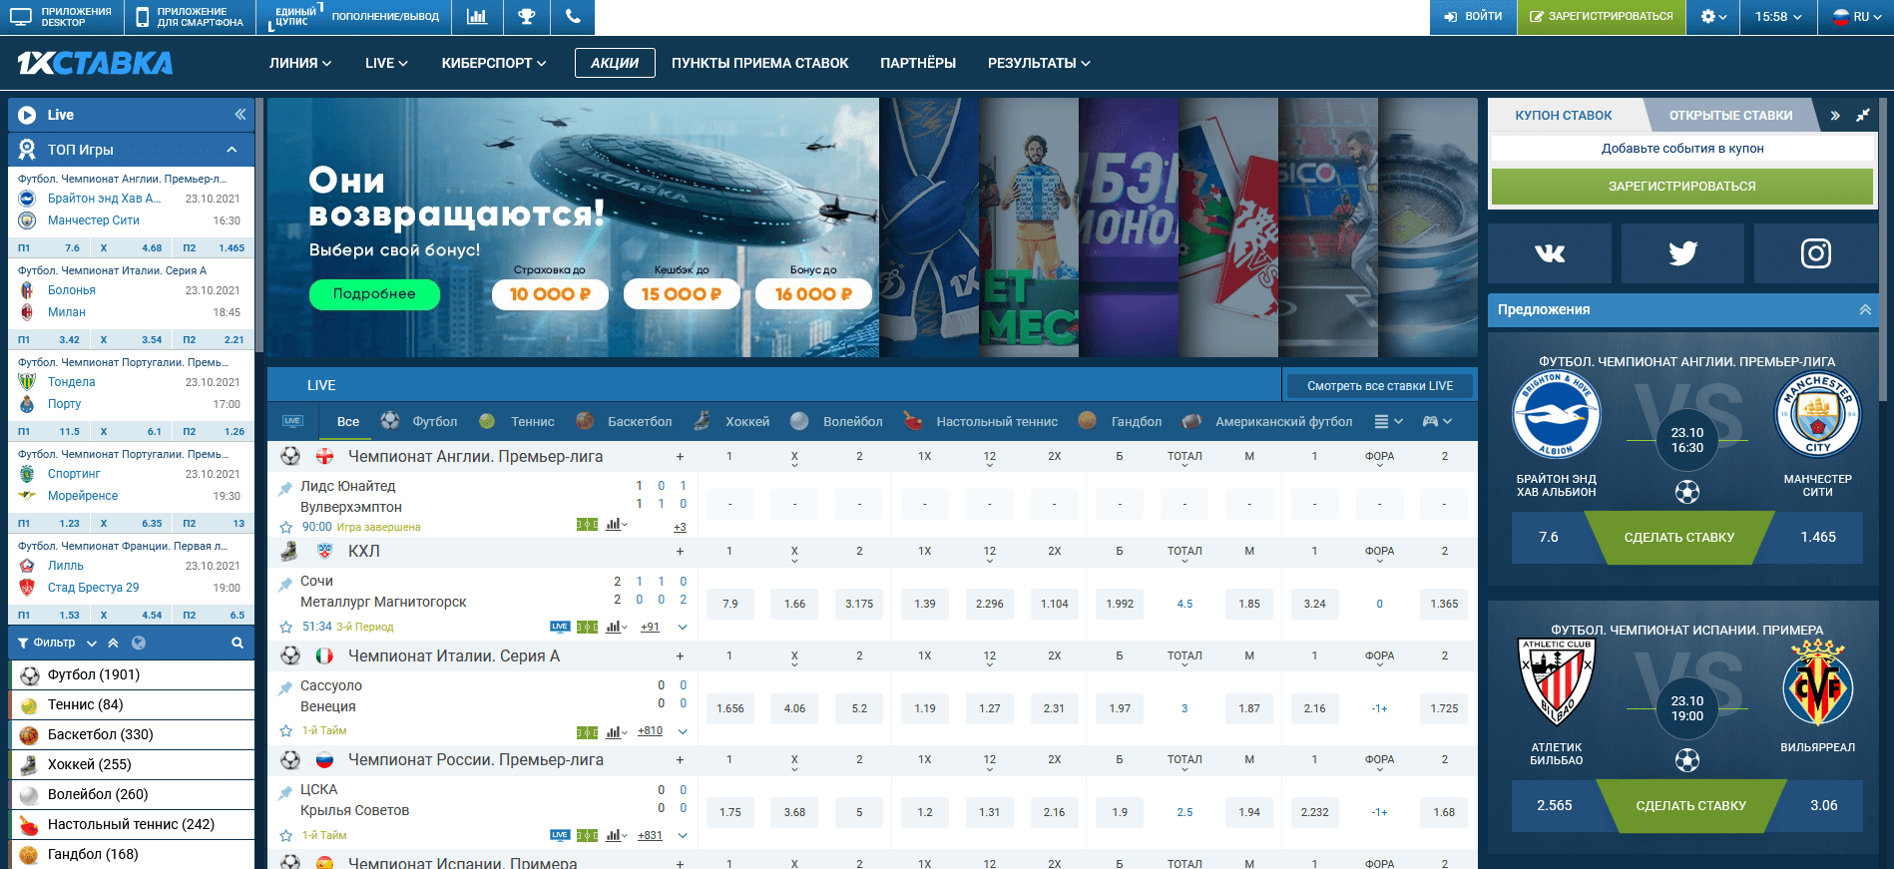Open more sports list dropdown in live bar

1388,421
